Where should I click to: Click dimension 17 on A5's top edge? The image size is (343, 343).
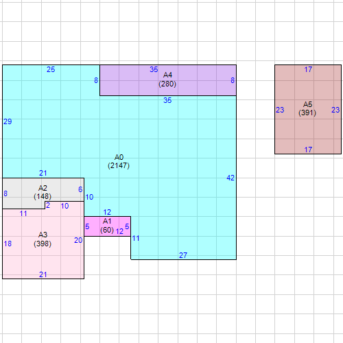[x=308, y=69]
